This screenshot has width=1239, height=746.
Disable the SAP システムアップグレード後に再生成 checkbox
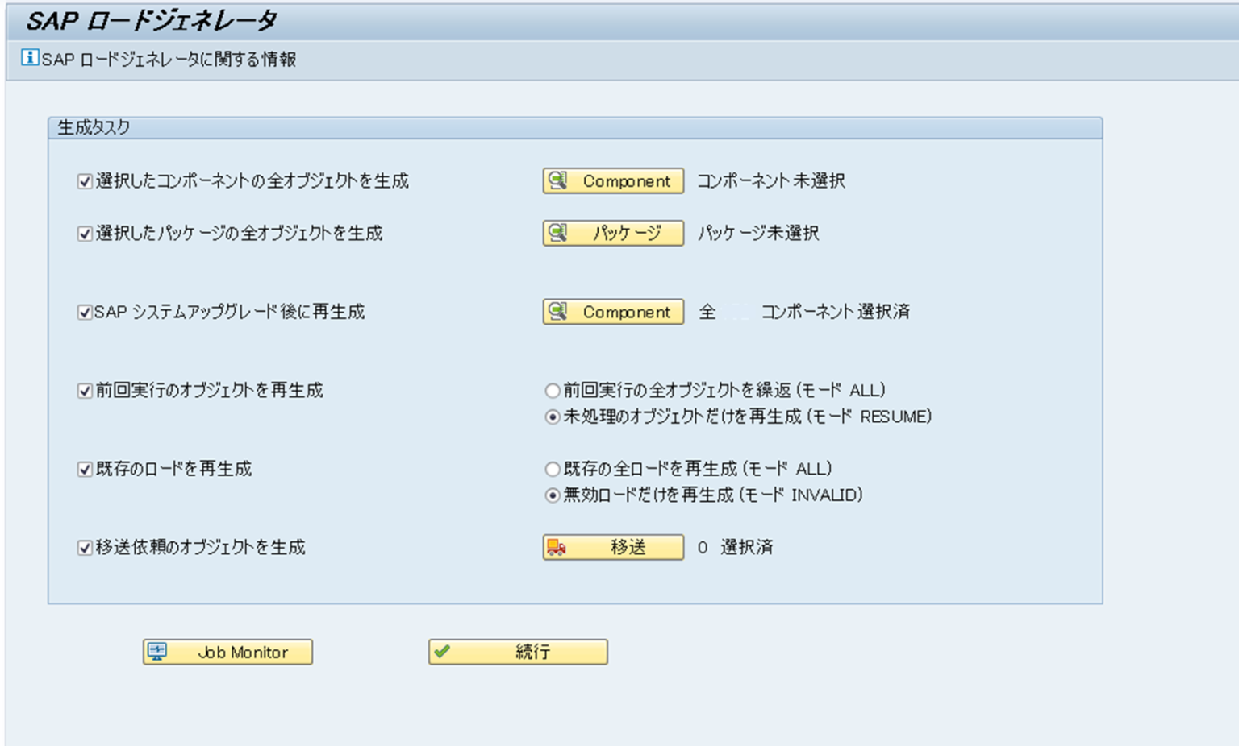[x=84, y=312]
